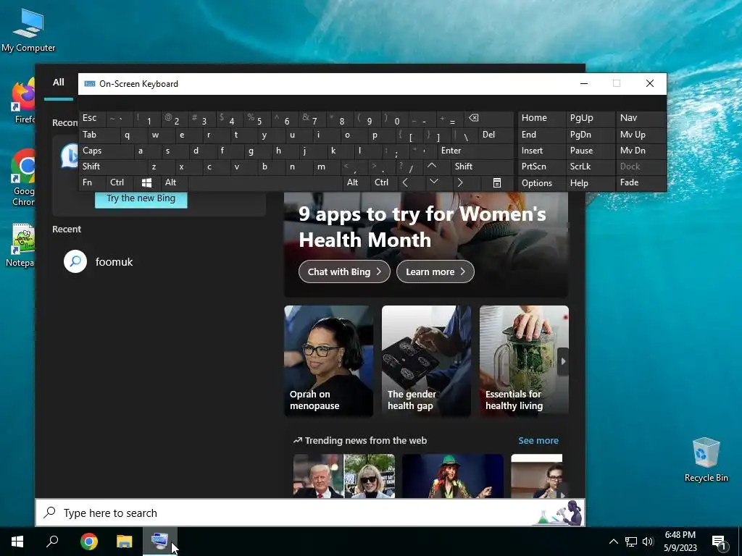Click Learn more button
Viewport: 742px width, 556px height.
click(435, 272)
